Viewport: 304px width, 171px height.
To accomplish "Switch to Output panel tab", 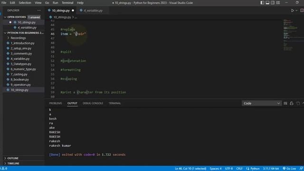I will (x=72, y=103).
